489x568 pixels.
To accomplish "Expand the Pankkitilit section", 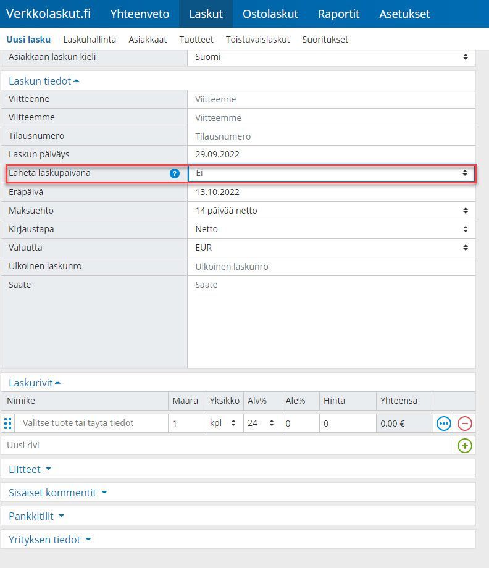I will click(36, 516).
